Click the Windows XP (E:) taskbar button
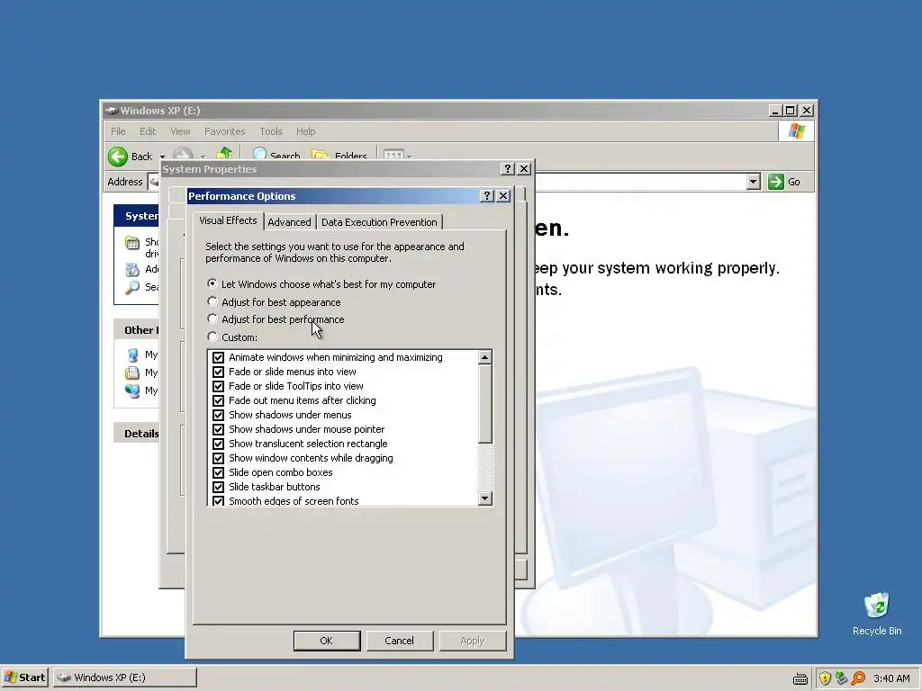This screenshot has height=691, width=922. tap(124, 678)
